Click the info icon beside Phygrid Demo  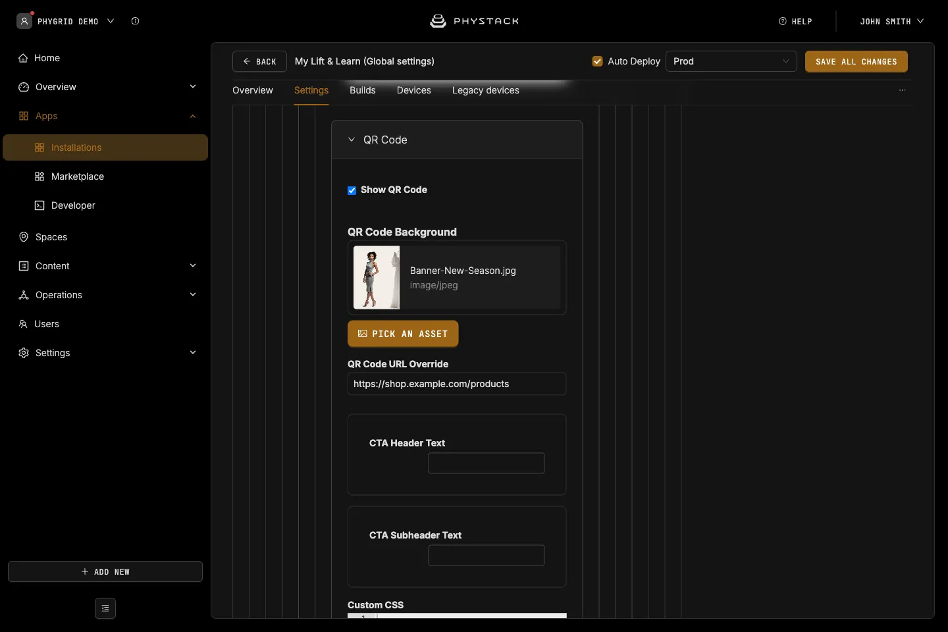pos(135,21)
